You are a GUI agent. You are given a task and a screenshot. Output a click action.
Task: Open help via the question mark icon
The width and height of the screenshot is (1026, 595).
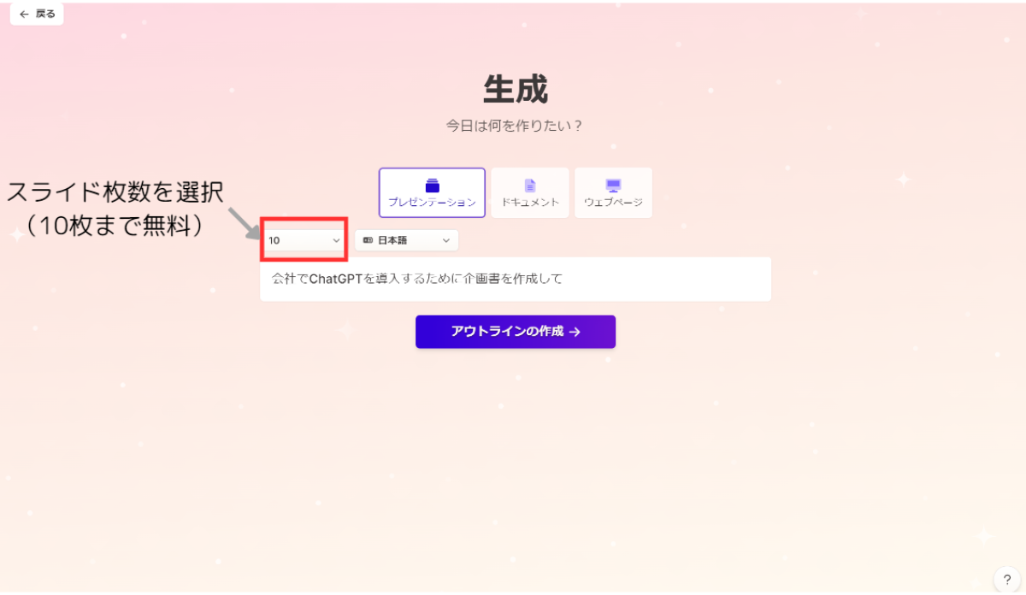[1006, 579]
